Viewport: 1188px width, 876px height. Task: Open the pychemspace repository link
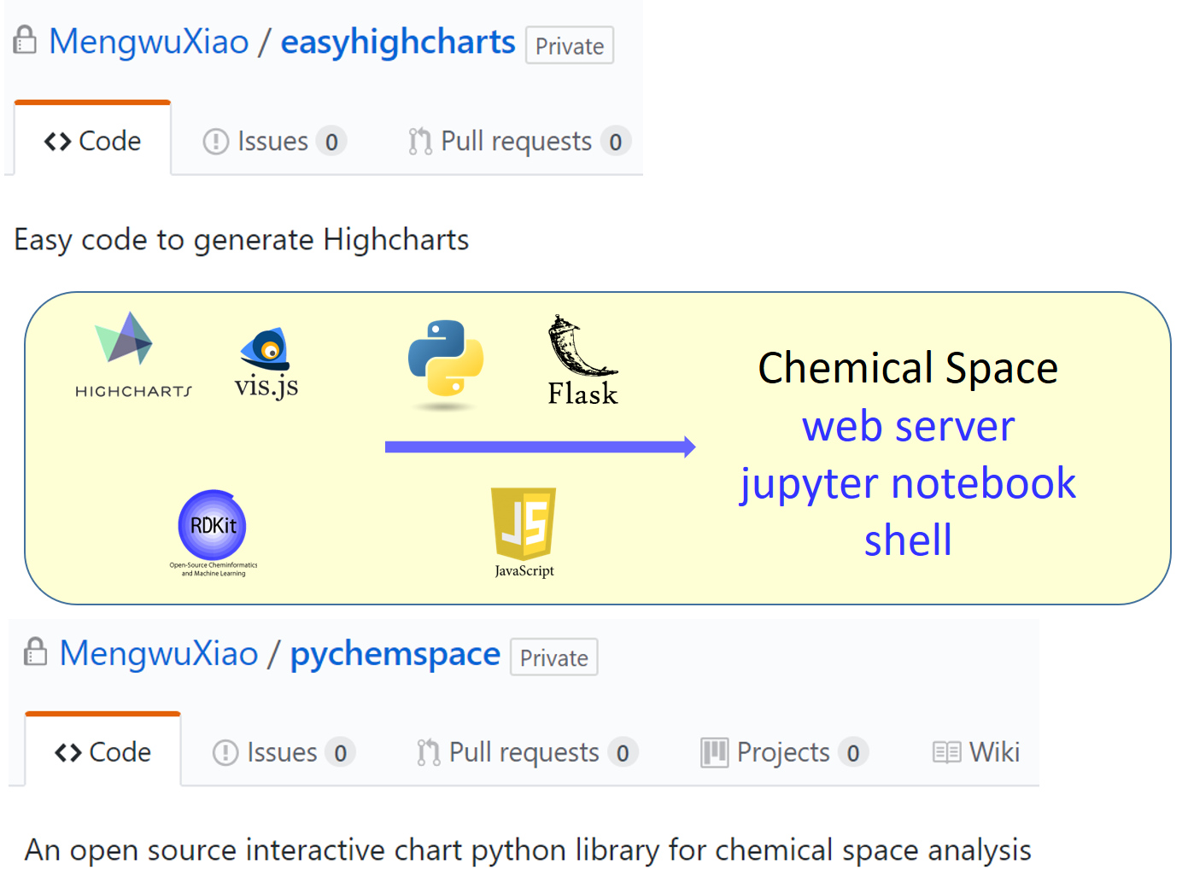point(395,653)
